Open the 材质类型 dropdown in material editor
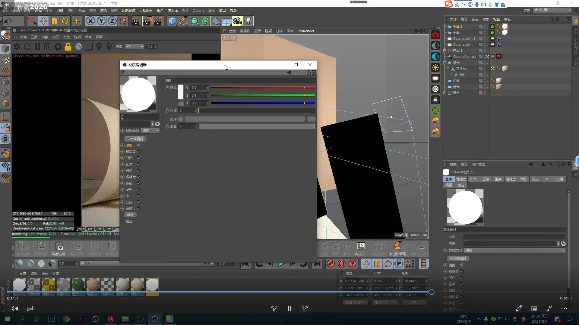Screen dimensions: 579x325 pyautogui.click(x=150, y=130)
